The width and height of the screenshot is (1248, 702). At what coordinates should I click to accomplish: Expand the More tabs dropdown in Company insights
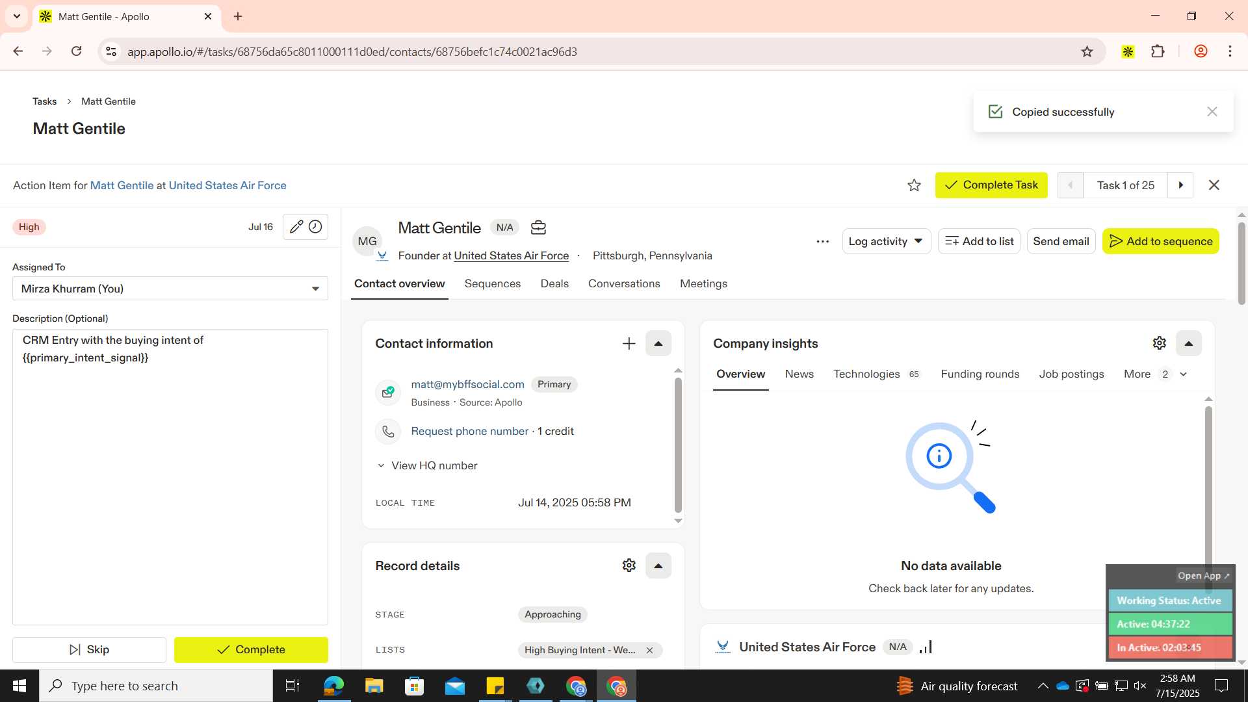(1156, 374)
